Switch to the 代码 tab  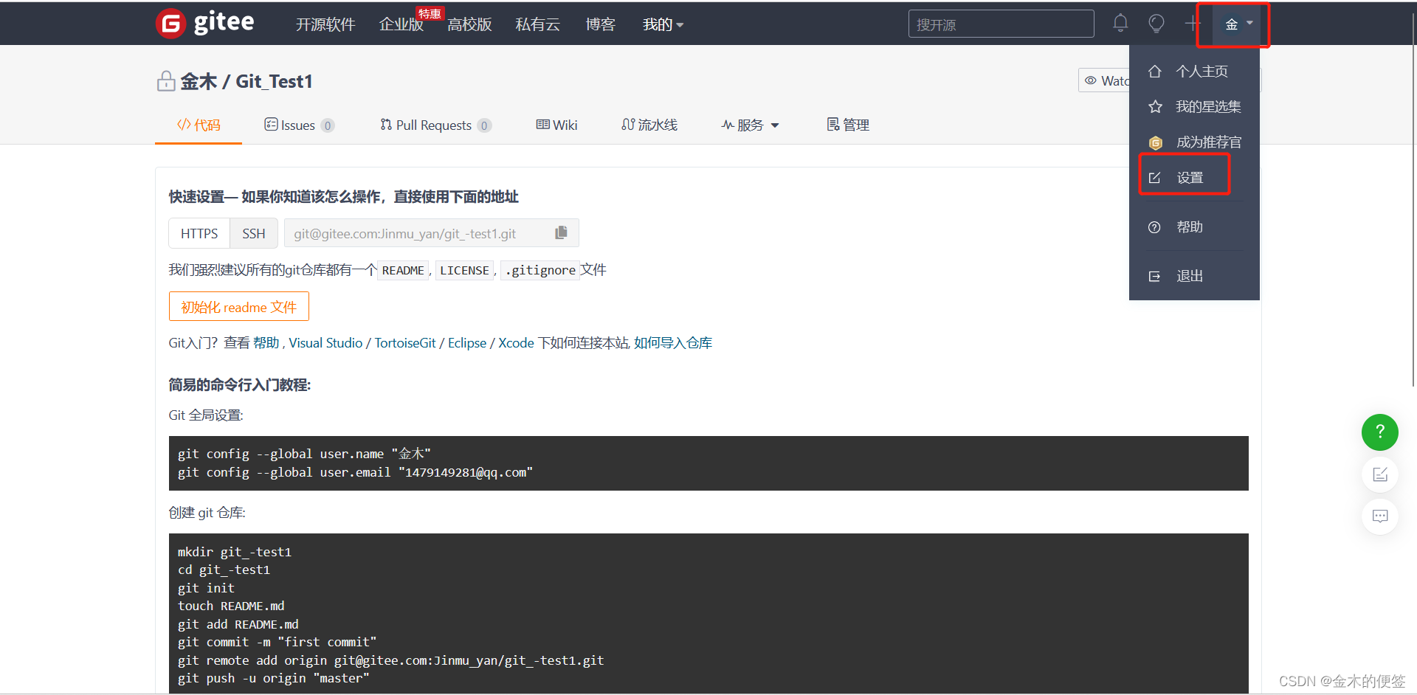pyautogui.click(x=199, y=125)
